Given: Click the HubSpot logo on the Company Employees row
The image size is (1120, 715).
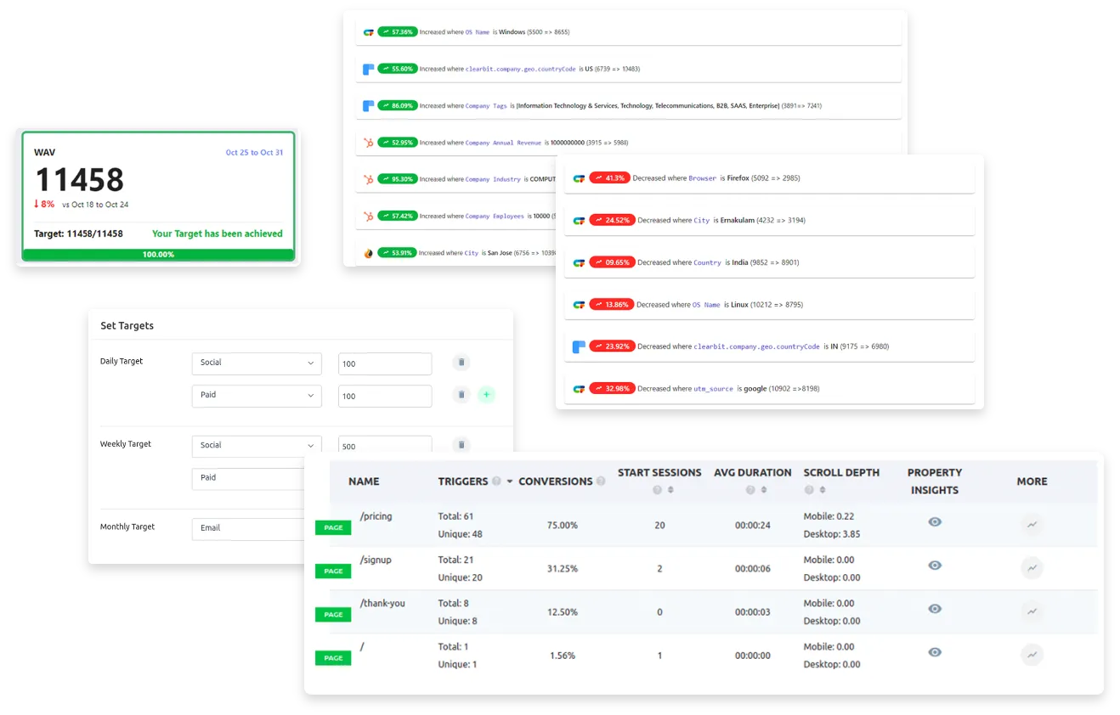Looking at the screenshot, I should 369,216.
